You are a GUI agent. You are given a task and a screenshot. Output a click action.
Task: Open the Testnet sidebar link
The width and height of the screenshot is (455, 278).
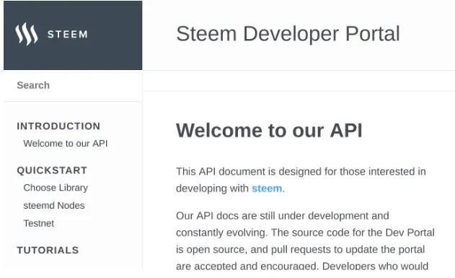pyautogui.click(x=39, y=223)
